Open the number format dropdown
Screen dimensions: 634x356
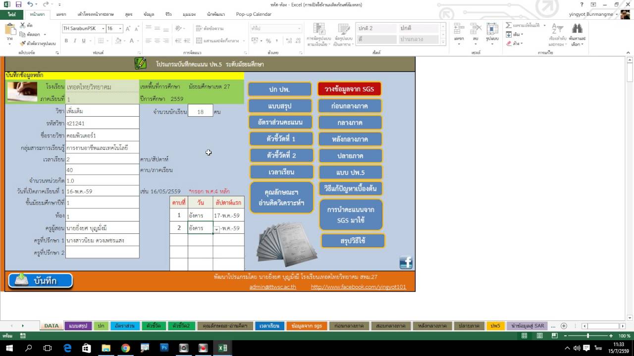coord(298,29)
